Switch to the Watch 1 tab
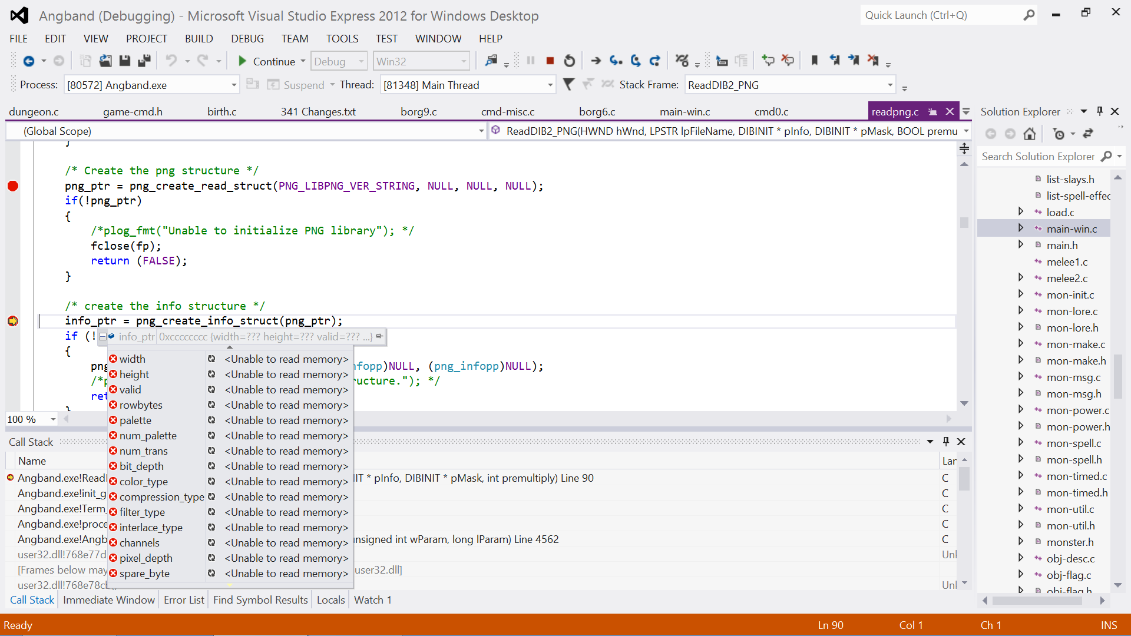1131x636 pixels. (373, 600)
